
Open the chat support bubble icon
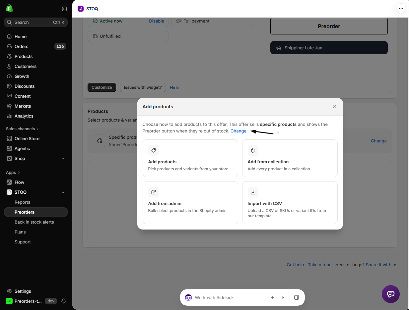[390, 294]
